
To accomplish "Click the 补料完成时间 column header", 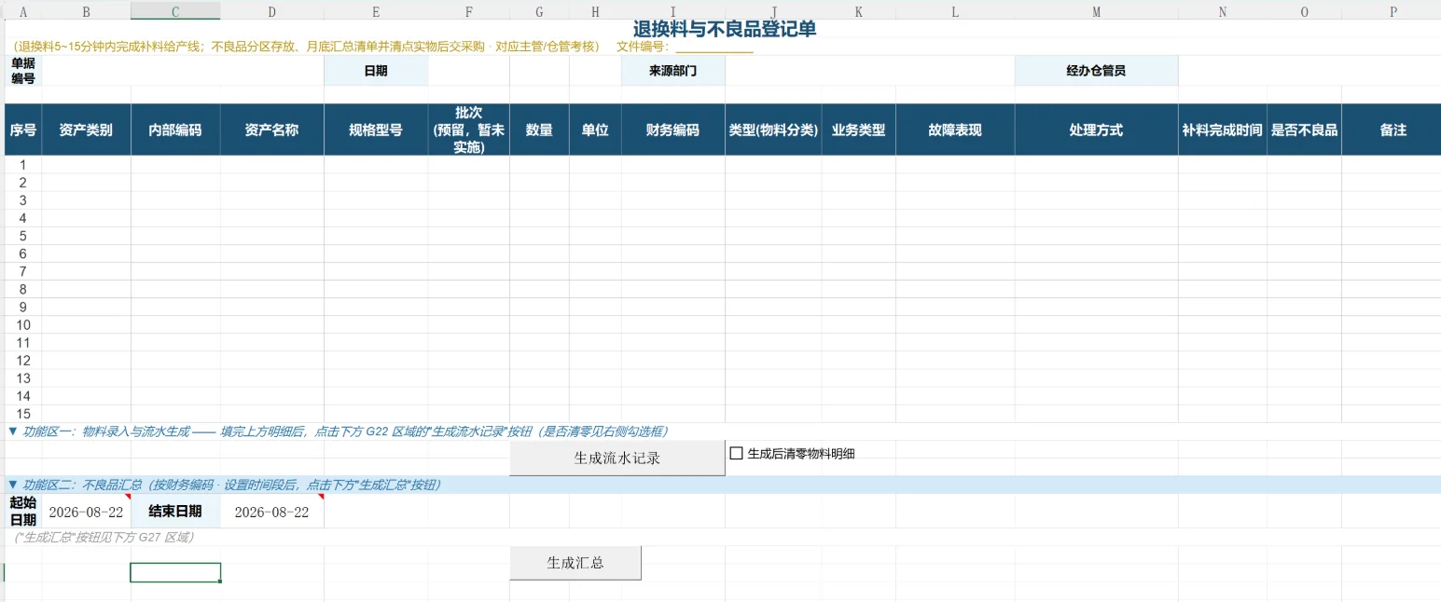I will coord(1222,130).
